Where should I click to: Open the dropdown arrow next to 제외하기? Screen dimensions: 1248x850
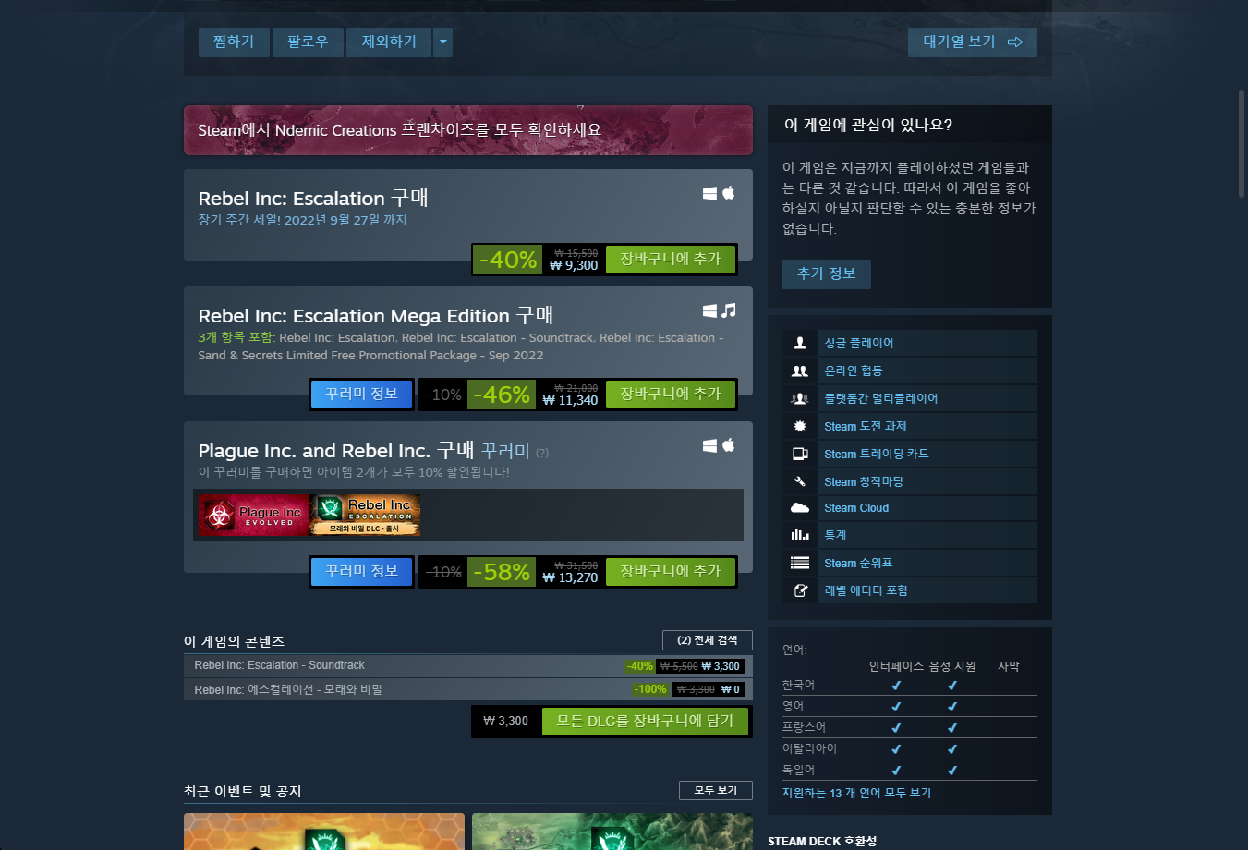(442, 42)
